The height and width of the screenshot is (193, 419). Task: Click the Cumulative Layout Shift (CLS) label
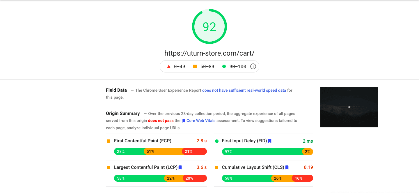[253, 167]
